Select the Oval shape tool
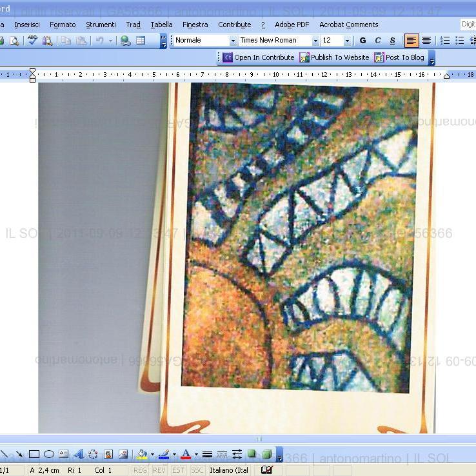The width and height of the screenshot is (476, 476). click(49, 454)
